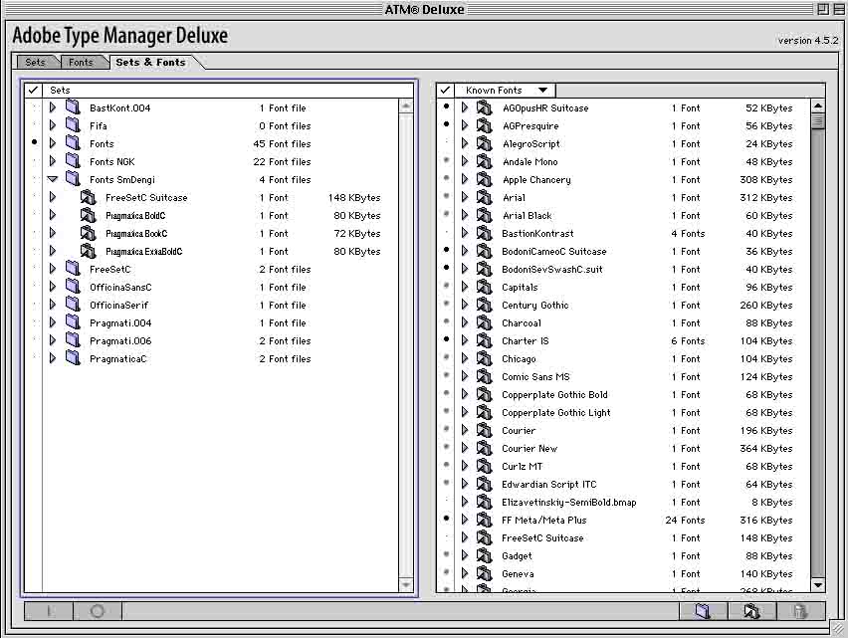Expand the Capitals font suitcase
The height and width of the screenshot is (638, 848).
465,287
